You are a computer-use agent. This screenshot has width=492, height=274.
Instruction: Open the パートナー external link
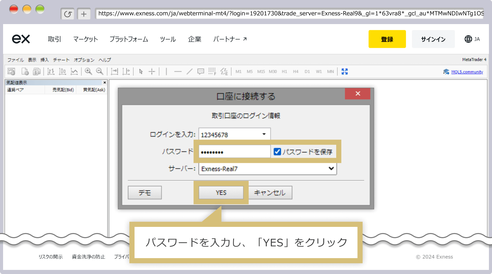coord(230,39)
